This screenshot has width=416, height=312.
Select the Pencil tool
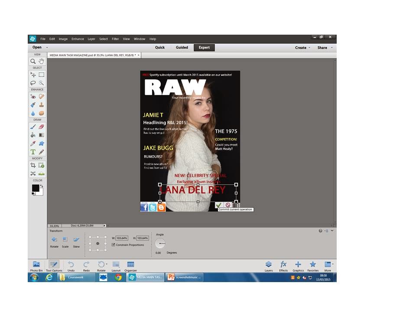(42, 152)
